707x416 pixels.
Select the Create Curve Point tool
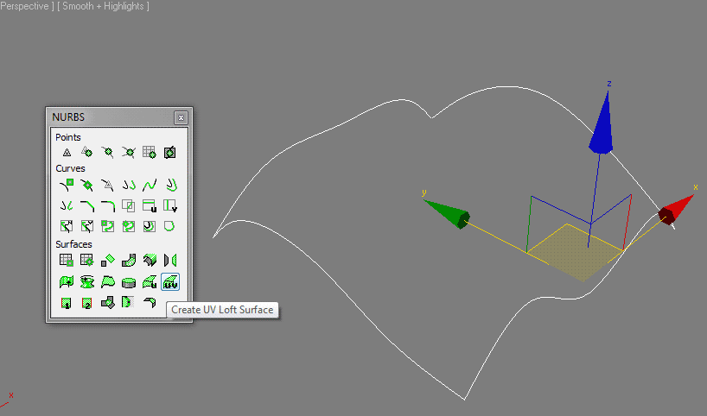108,153
